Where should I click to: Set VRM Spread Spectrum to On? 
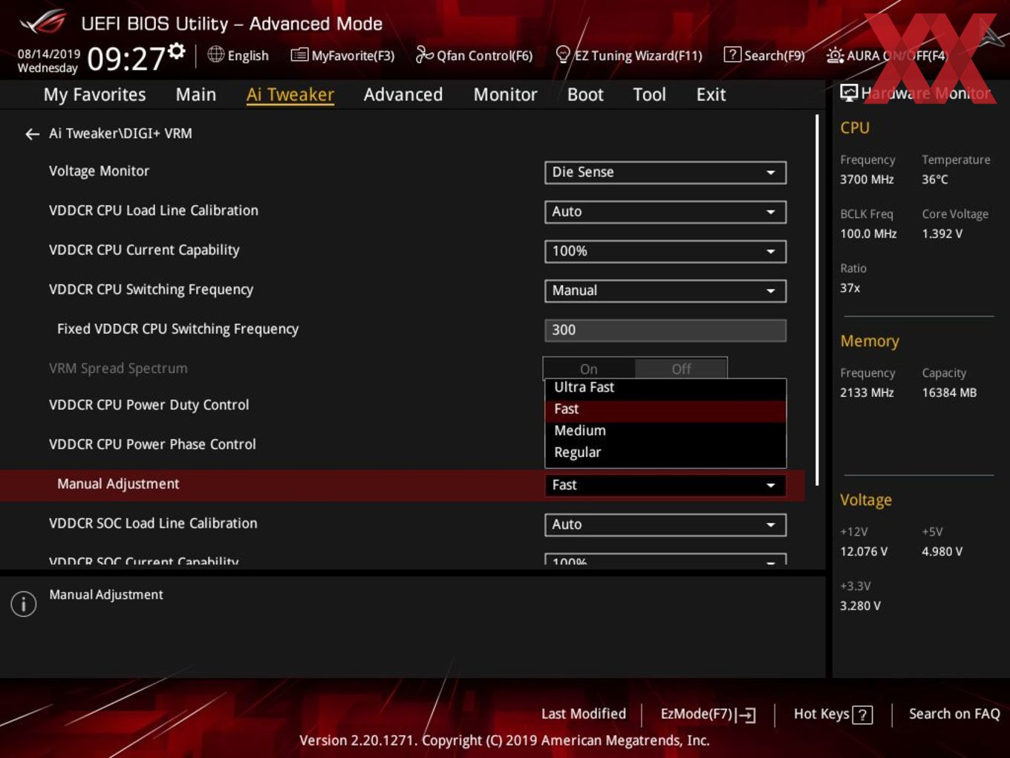pos(589,369)
